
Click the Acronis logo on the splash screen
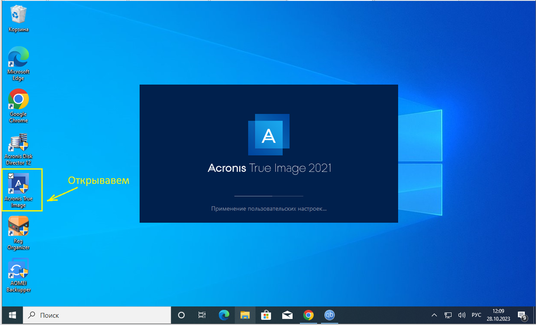pyautogui.click(x=268, y=134)
